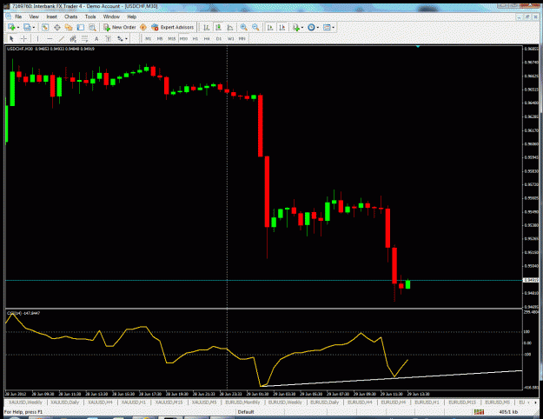The height and width of the screenshot is (419, 543).
Task: Zoom in on the chart
Action: pyautogui.click(x=244, y=27)
